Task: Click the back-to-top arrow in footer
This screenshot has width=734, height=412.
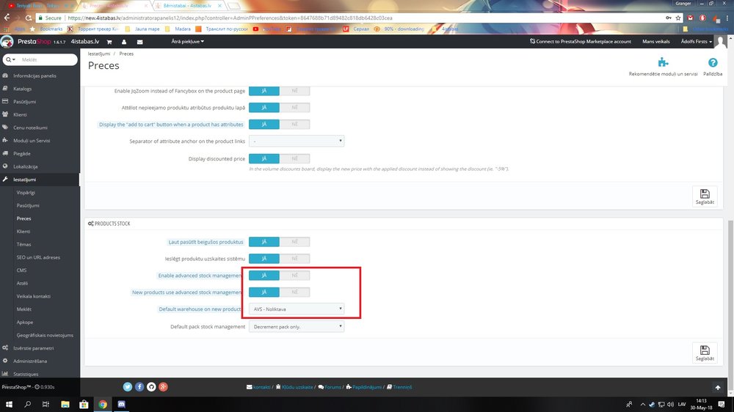Action: coord(718,387)
